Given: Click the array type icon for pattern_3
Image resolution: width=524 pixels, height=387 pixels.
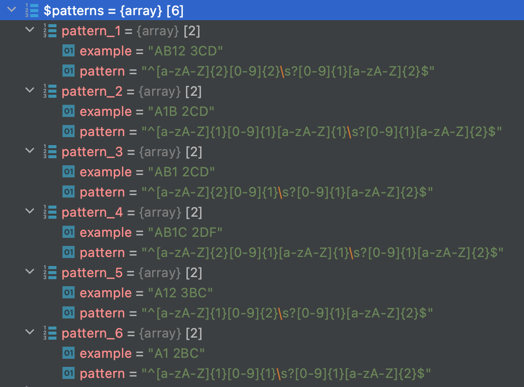Looking at the screenshot, I should pyautogui.click(x=51, y=151).
